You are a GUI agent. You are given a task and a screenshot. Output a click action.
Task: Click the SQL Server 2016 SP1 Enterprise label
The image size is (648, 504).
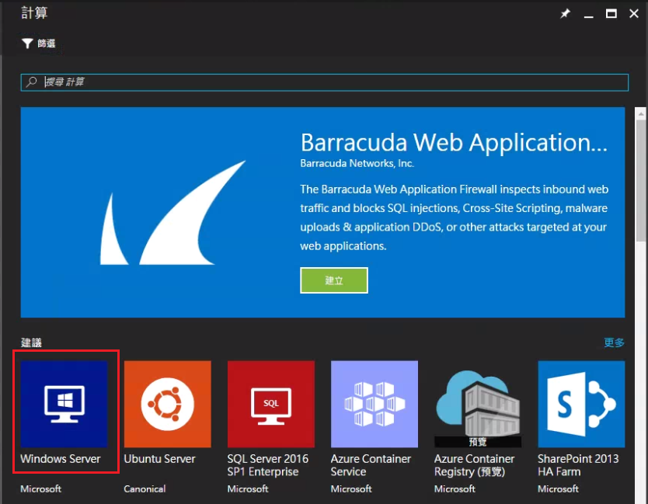[268, 465]
